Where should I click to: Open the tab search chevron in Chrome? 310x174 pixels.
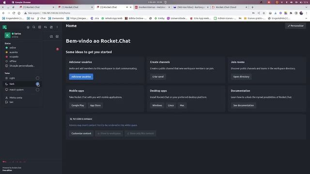coord(307,7)
